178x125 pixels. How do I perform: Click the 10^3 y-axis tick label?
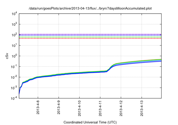14,24
